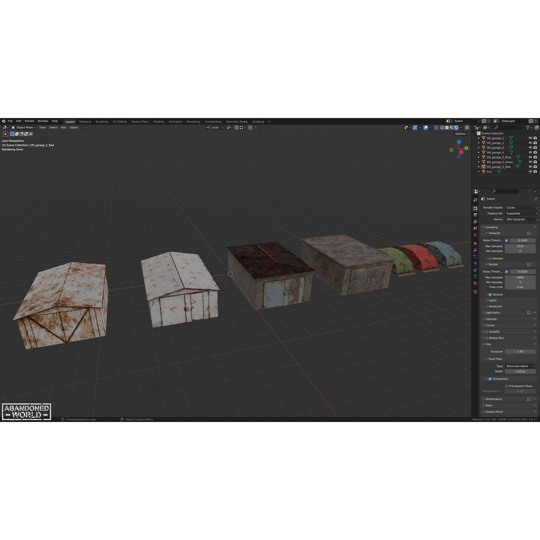Click the SM_garage_1 mesh data icon
540x540 pixels.
click(511, 138)
